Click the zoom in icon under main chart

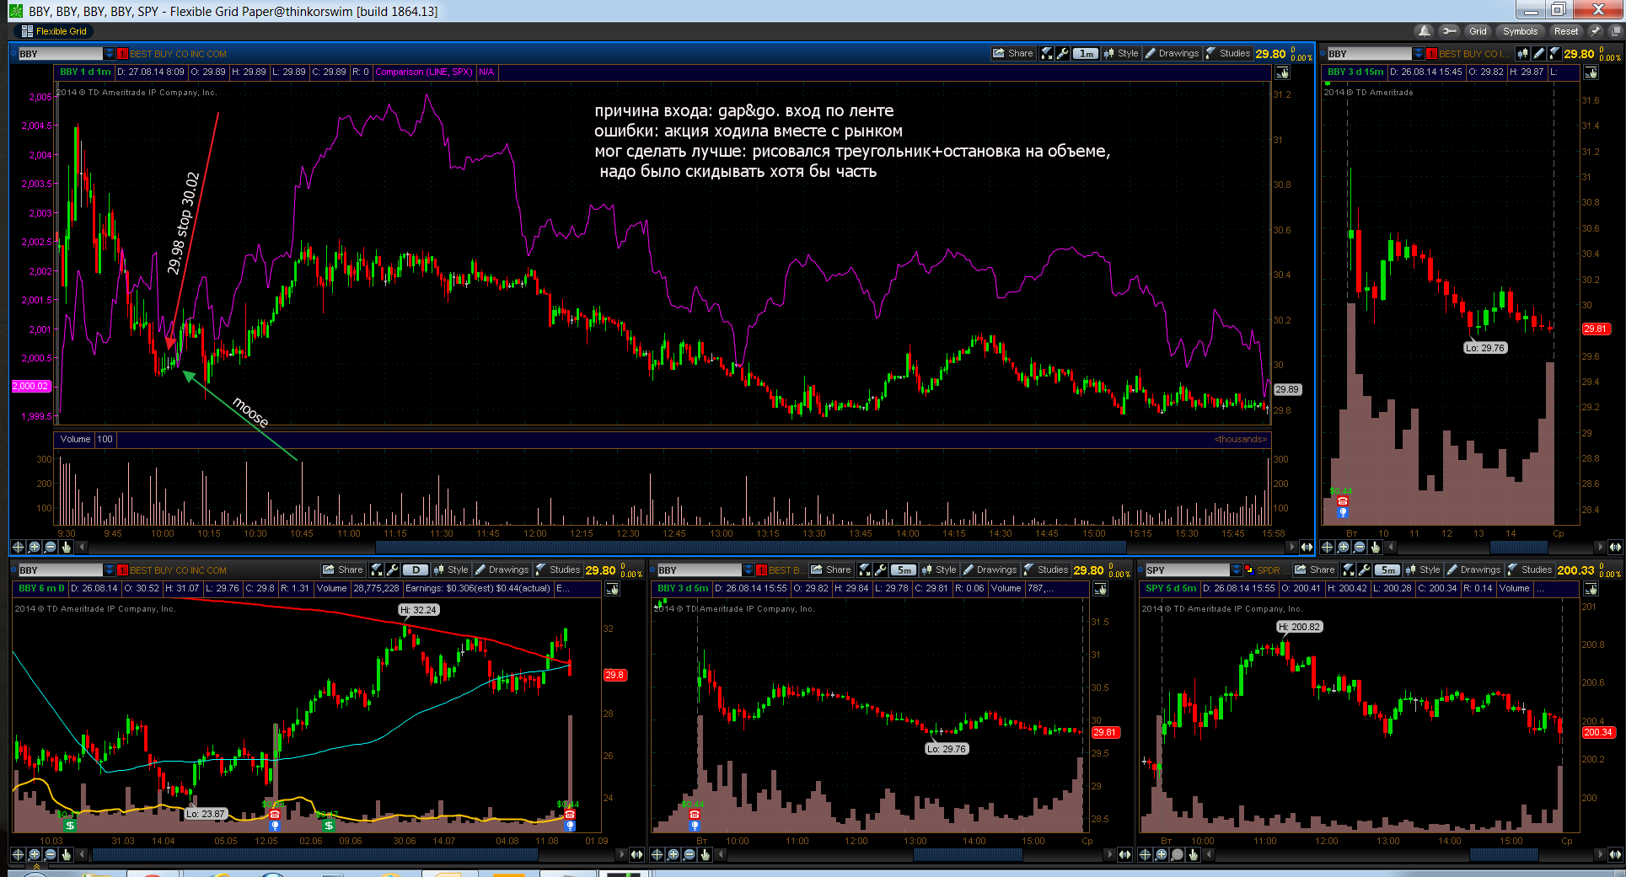click(35, 547)
